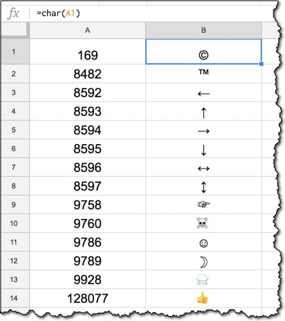Click cell containing 128077
This screenshot has height=321, width=285.
click(87, 298)
